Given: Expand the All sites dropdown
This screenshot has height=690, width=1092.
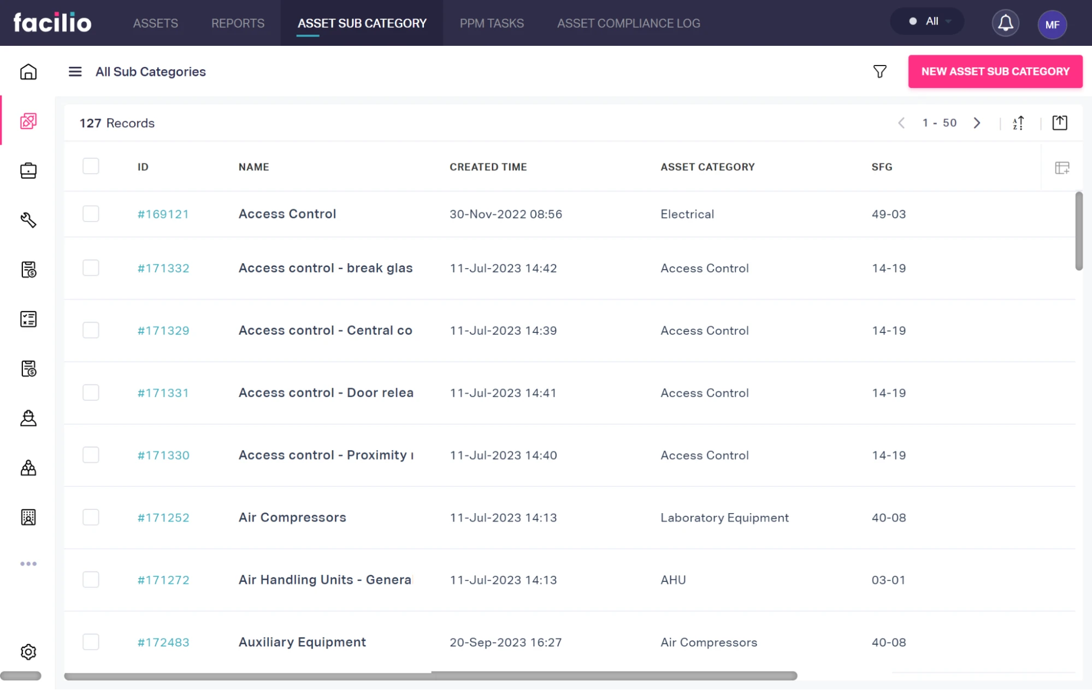Looking at the screenshot, I should 931,21.
